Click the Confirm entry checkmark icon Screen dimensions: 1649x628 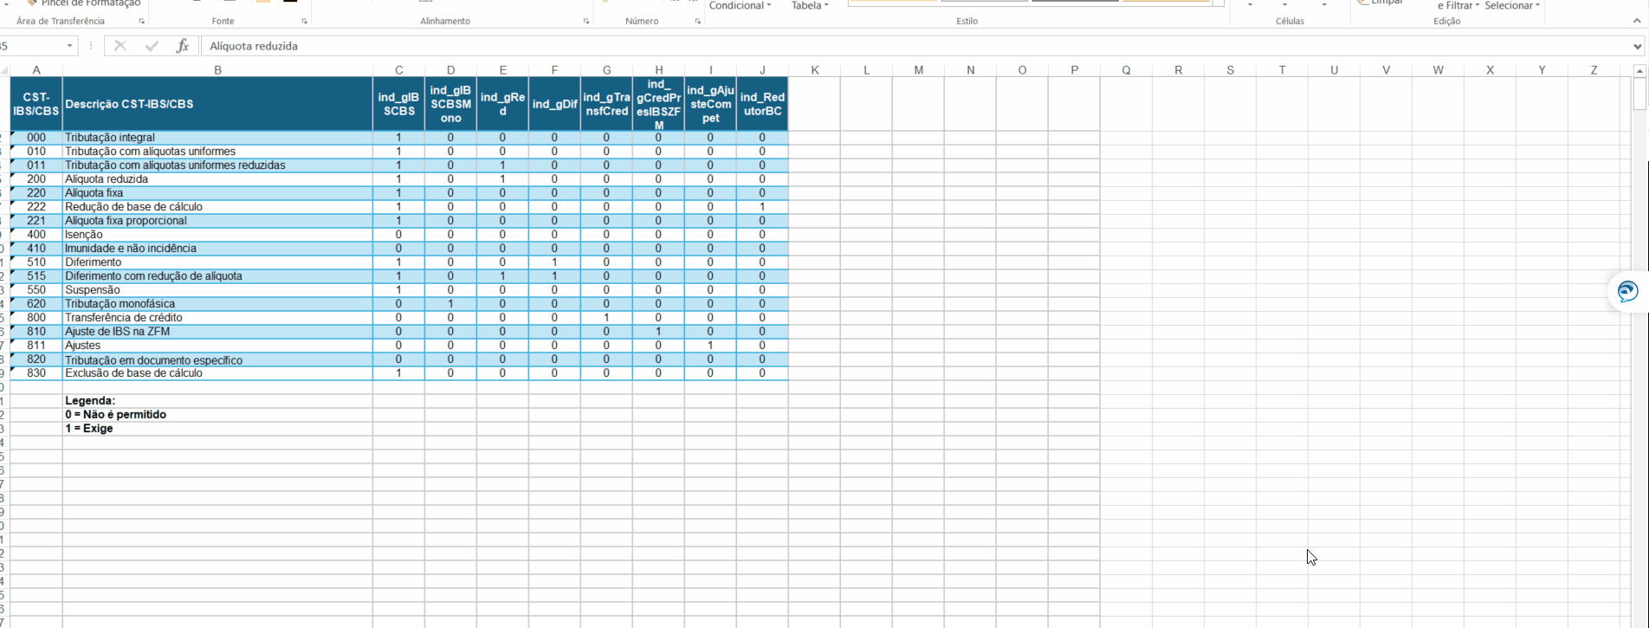152,46
